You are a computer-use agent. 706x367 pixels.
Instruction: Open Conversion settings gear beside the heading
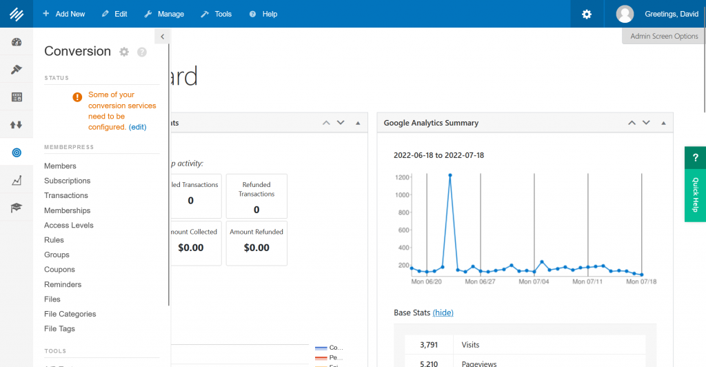pos(124,52)
